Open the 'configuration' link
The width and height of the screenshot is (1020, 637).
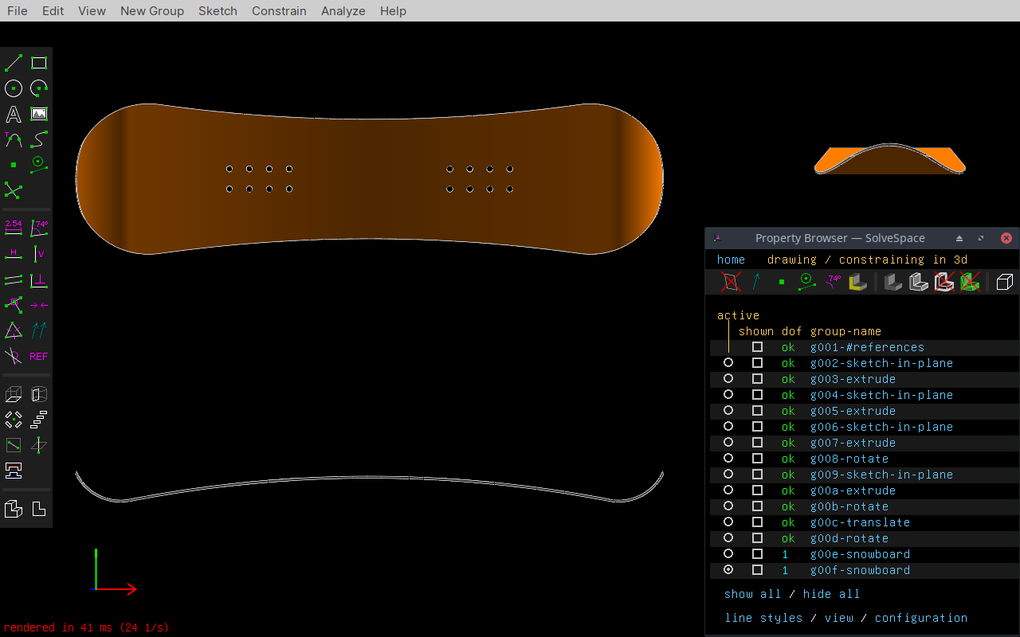point(920,618)
